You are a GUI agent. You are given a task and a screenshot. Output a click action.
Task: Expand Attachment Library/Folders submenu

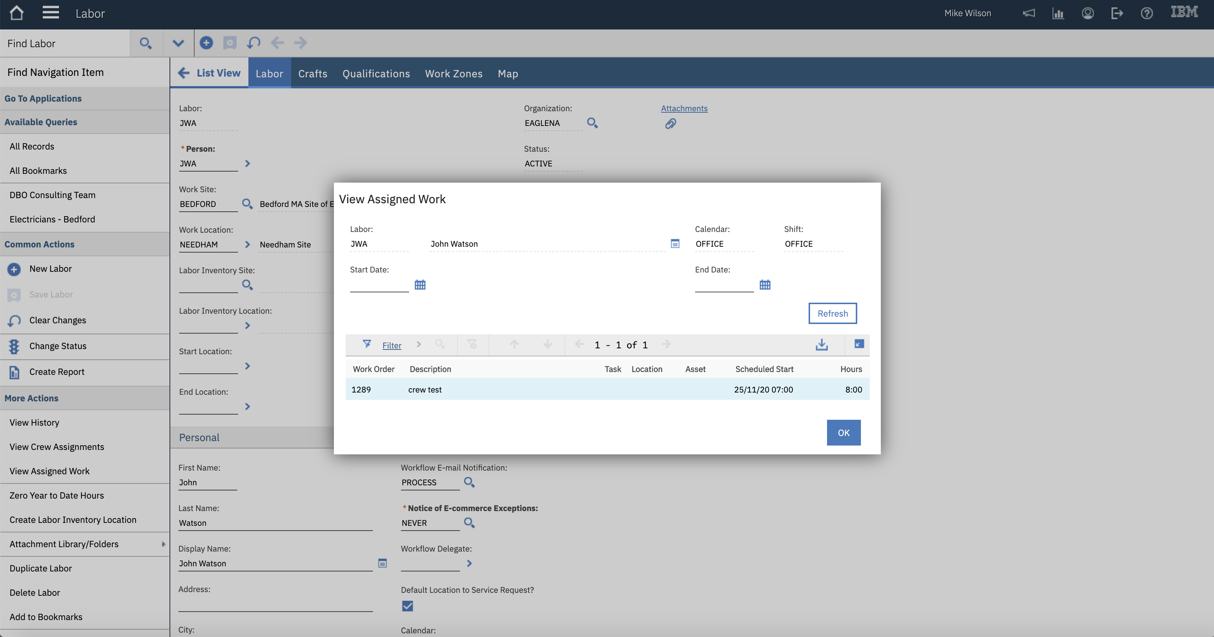tap(163, 544)
